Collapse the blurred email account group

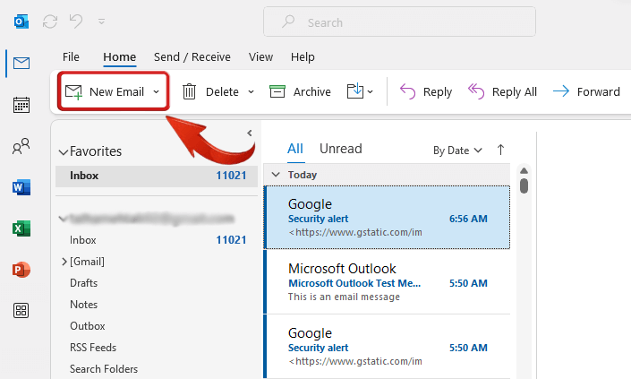coord(63,219)
